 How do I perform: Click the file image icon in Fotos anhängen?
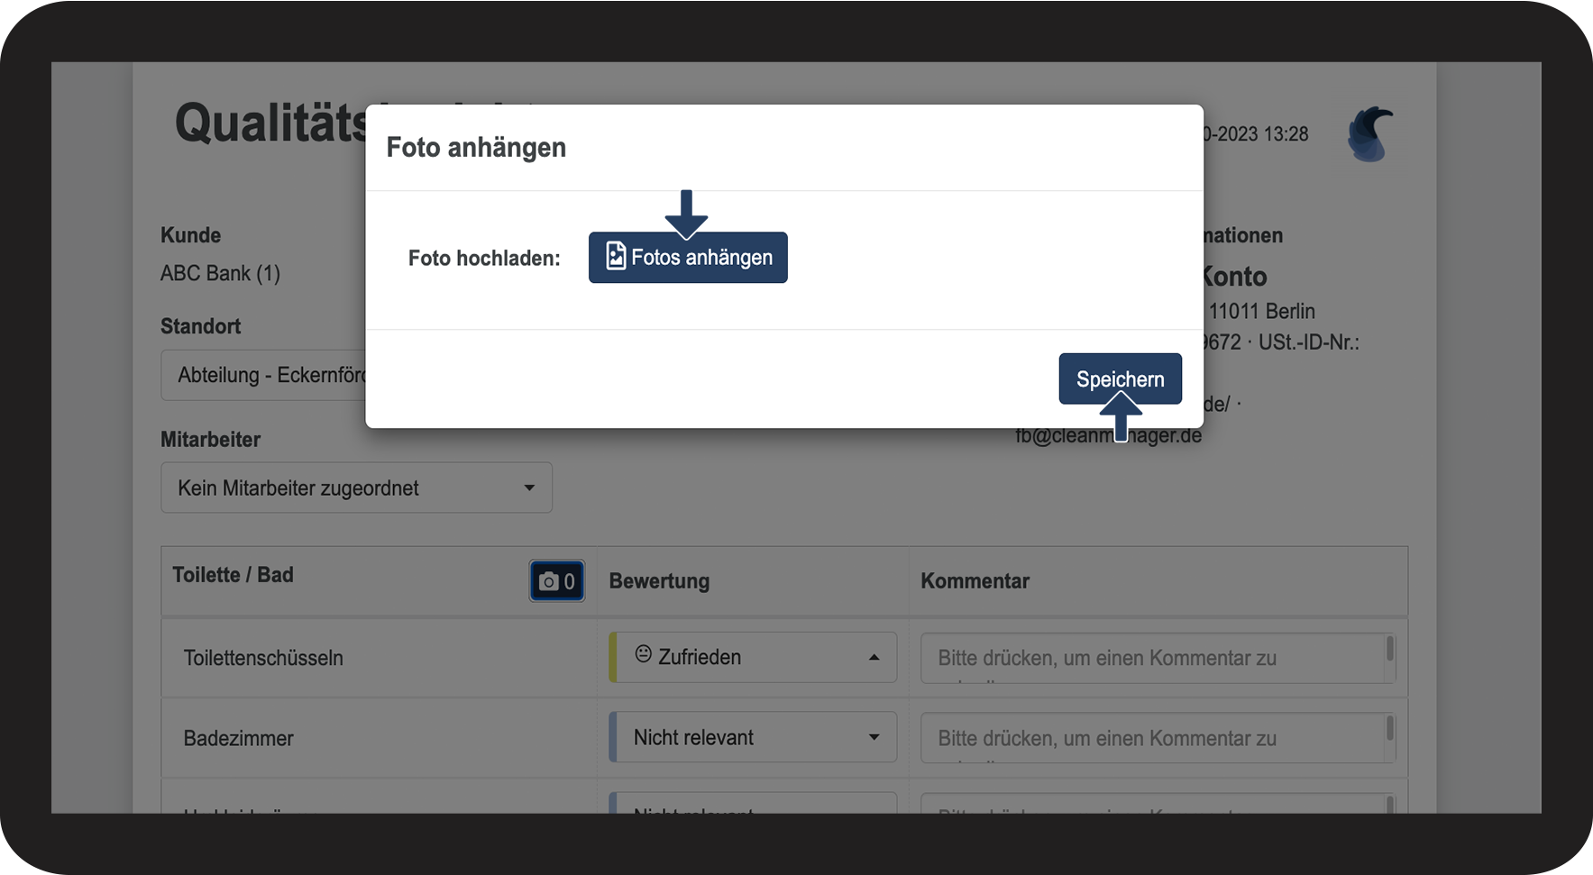click(616, 257)
